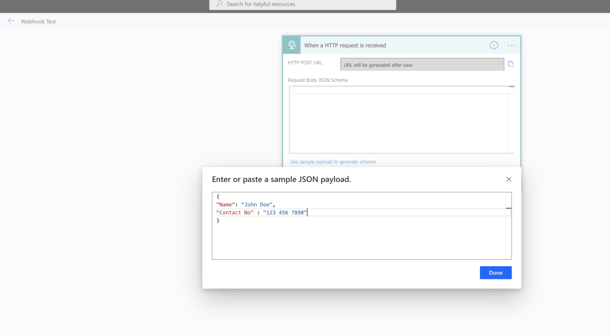Click the payload editor's scrollbar slider

(x=509, y=208)
